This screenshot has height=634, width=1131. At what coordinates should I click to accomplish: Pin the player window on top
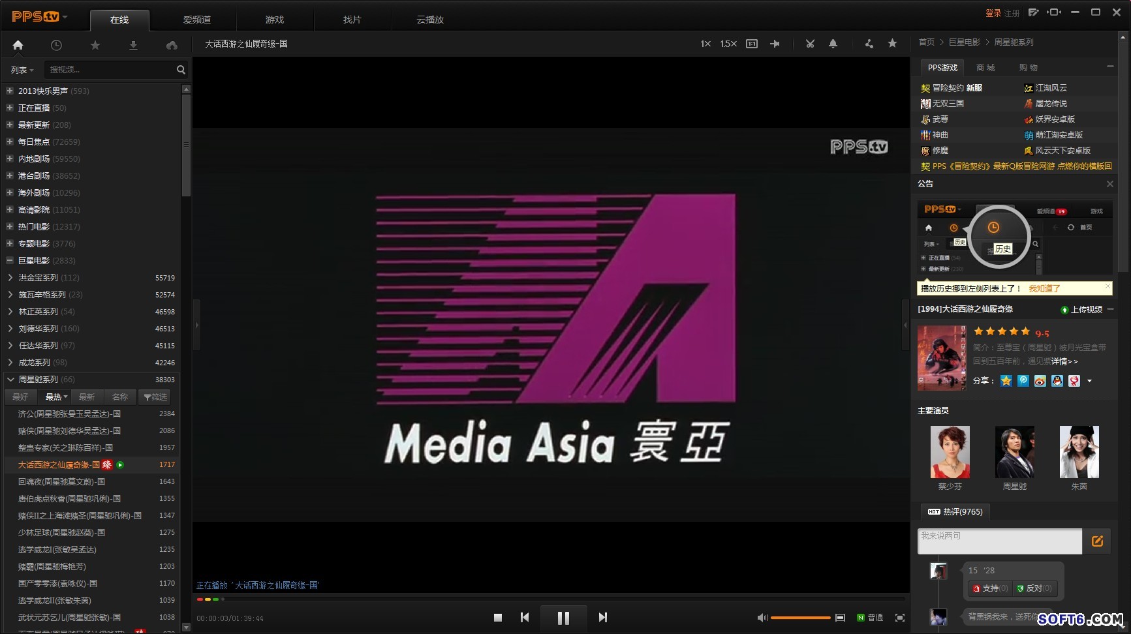click(x=775, y=44)
